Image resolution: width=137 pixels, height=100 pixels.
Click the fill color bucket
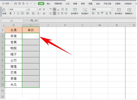33,13
